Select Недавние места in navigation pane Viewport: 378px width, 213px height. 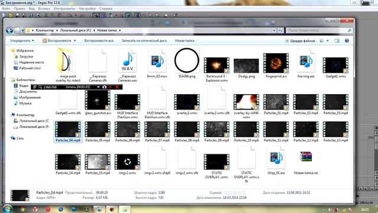[x=31, y=62]
